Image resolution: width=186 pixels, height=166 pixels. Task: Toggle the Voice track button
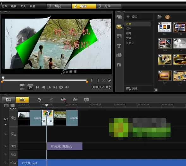click(14, 155)
